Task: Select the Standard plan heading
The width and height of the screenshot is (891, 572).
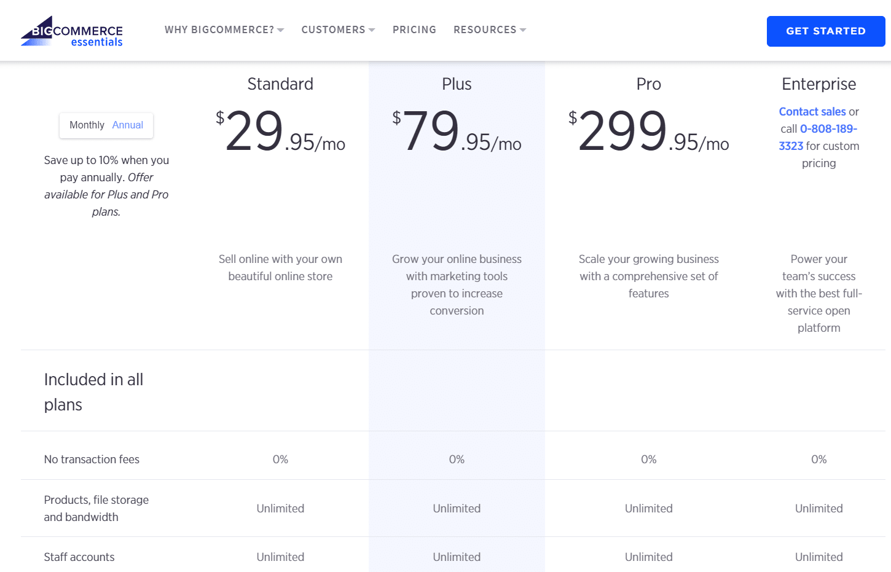Action: (x=280, y=84)
